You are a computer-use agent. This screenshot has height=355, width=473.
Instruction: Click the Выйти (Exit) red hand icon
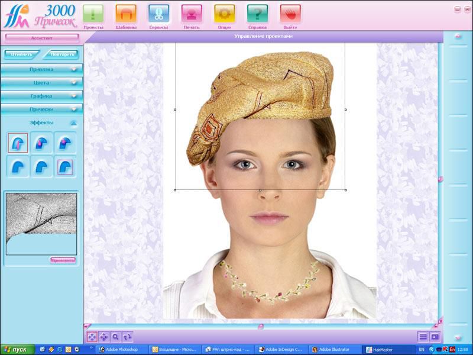coord(290,14)
